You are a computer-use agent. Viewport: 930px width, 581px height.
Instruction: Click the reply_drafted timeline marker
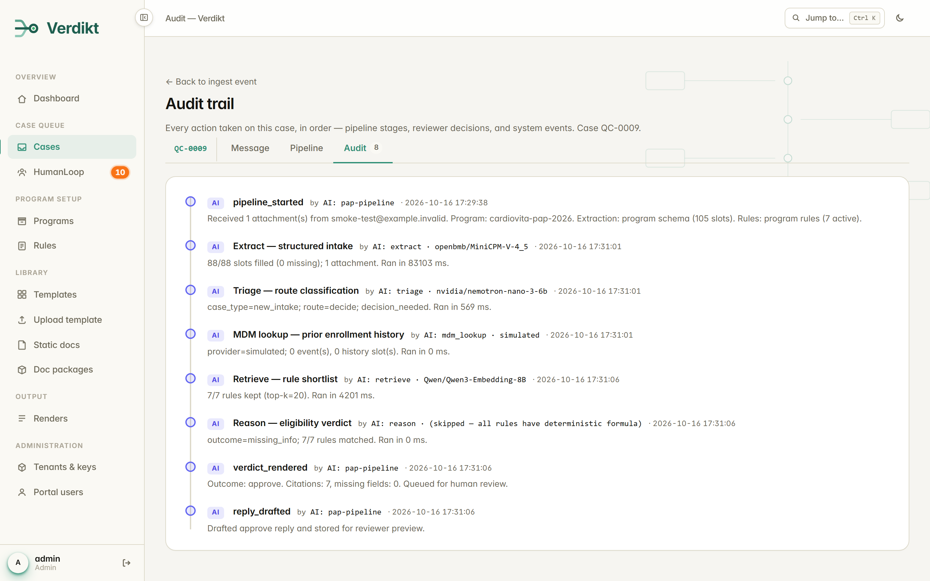click(x=191, y=511)
